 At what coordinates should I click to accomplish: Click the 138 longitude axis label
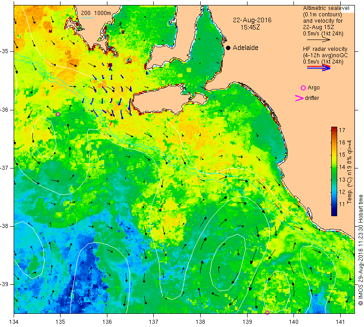tap(200, 322)
